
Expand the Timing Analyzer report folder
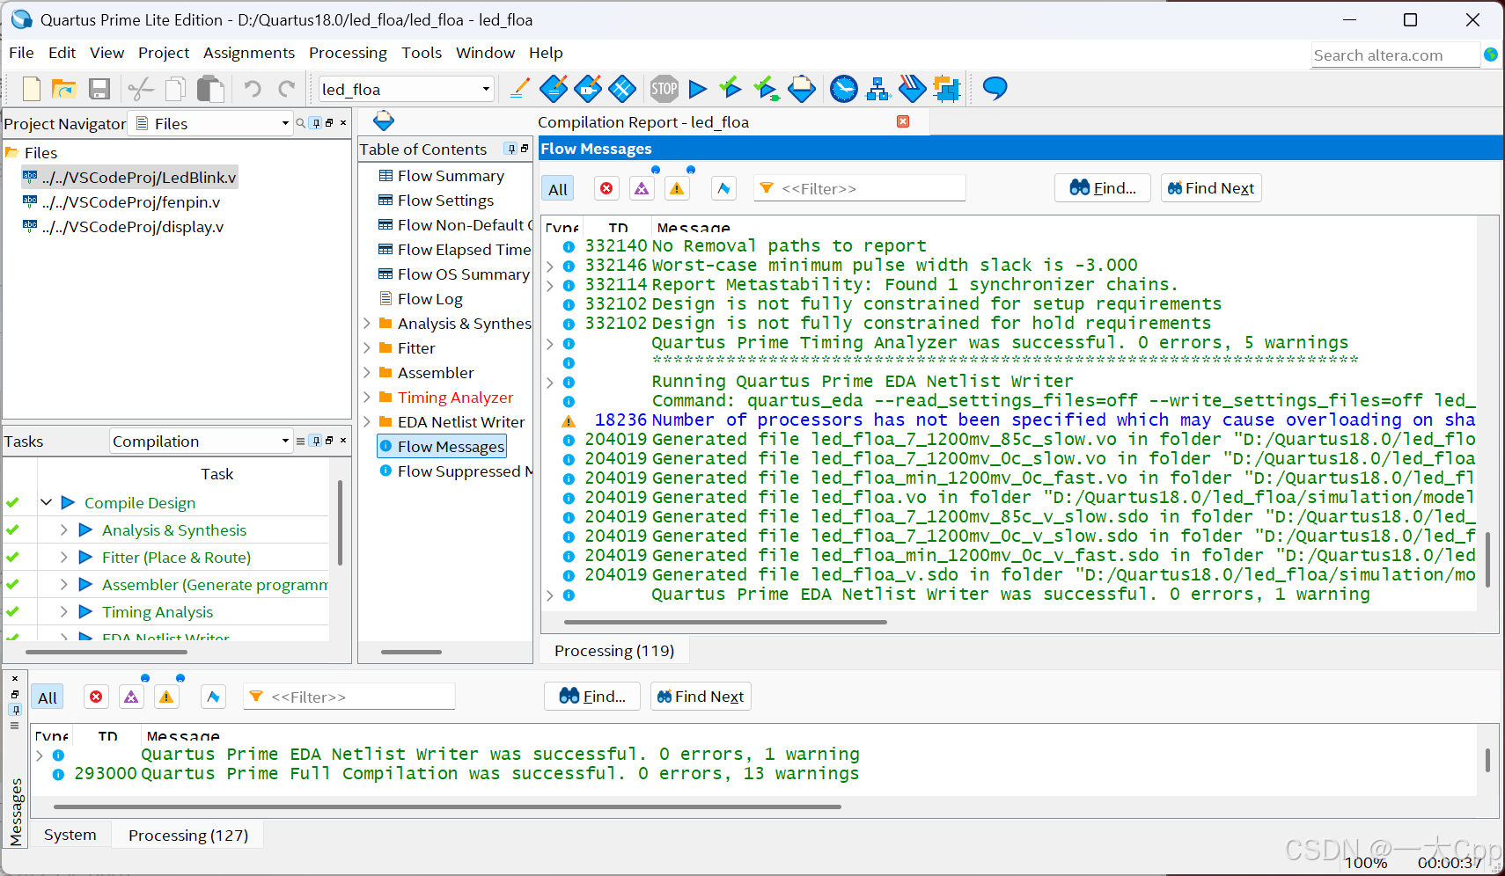coord(367,398)
